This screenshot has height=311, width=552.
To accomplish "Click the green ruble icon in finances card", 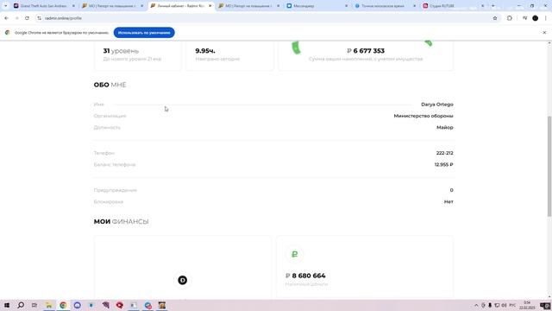I will pyautogui.click(x=295, y=254).
